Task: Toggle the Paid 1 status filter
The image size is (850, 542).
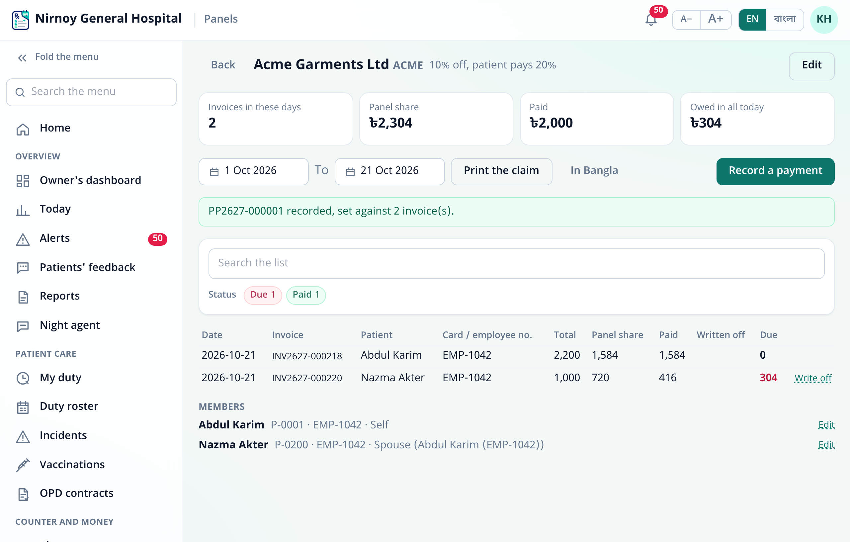Action: click(306, 295)
